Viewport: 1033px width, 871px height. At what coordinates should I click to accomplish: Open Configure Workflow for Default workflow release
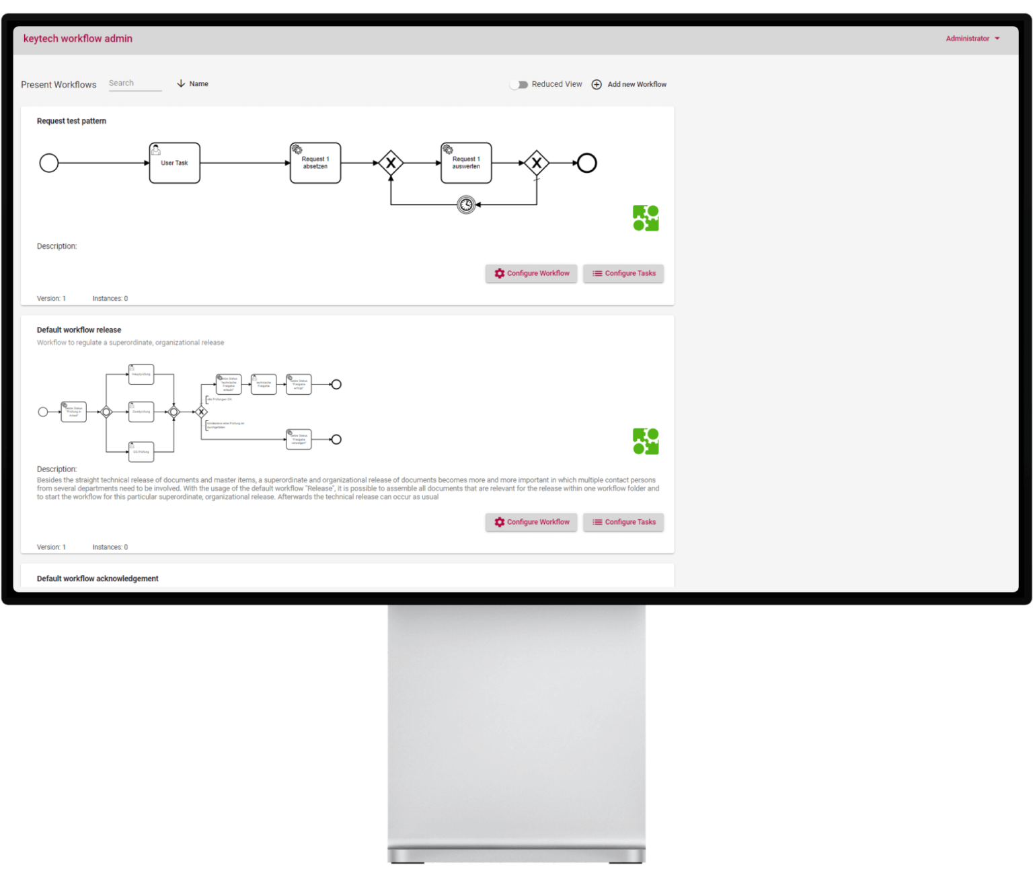coord(531,523)
